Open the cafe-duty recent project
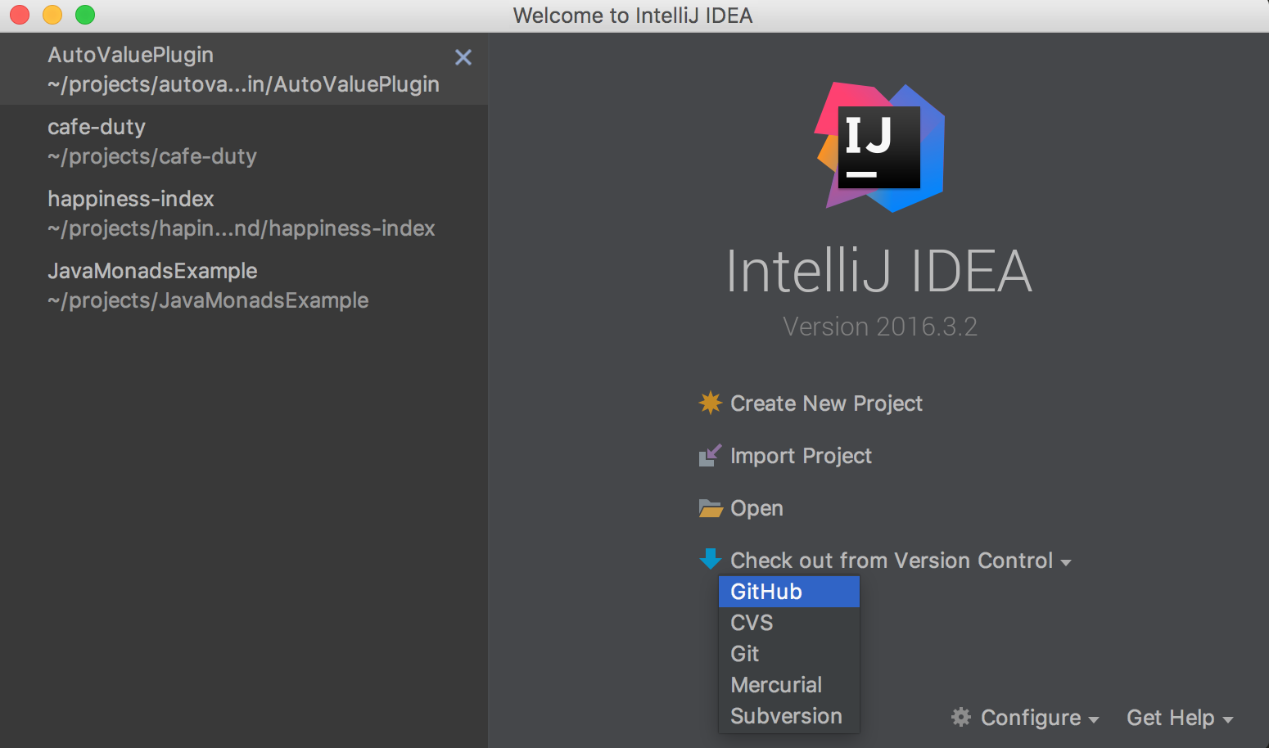This screenshot has height=748, width=1269. 244,141
